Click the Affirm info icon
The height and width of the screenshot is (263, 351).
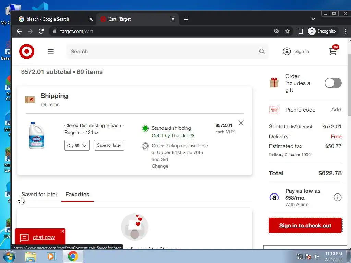click(x=337, y=197)
